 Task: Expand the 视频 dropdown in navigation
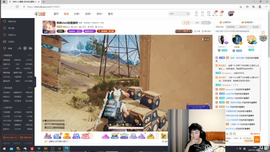[x=88, y=14]
